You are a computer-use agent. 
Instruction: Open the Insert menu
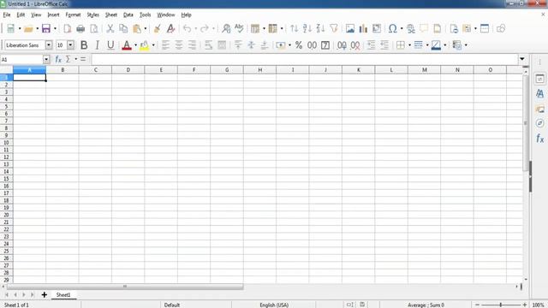click(x=53, y=15)
